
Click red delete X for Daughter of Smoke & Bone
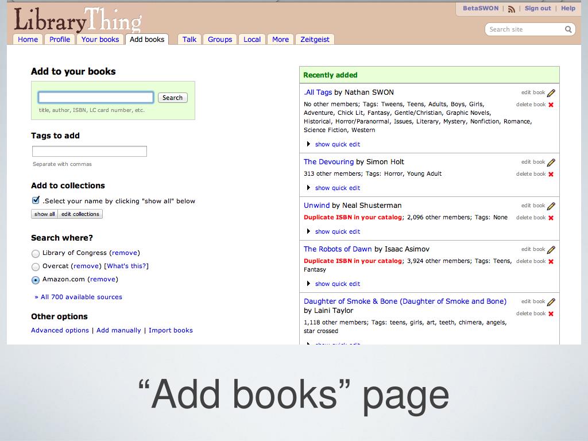(551, 314)
